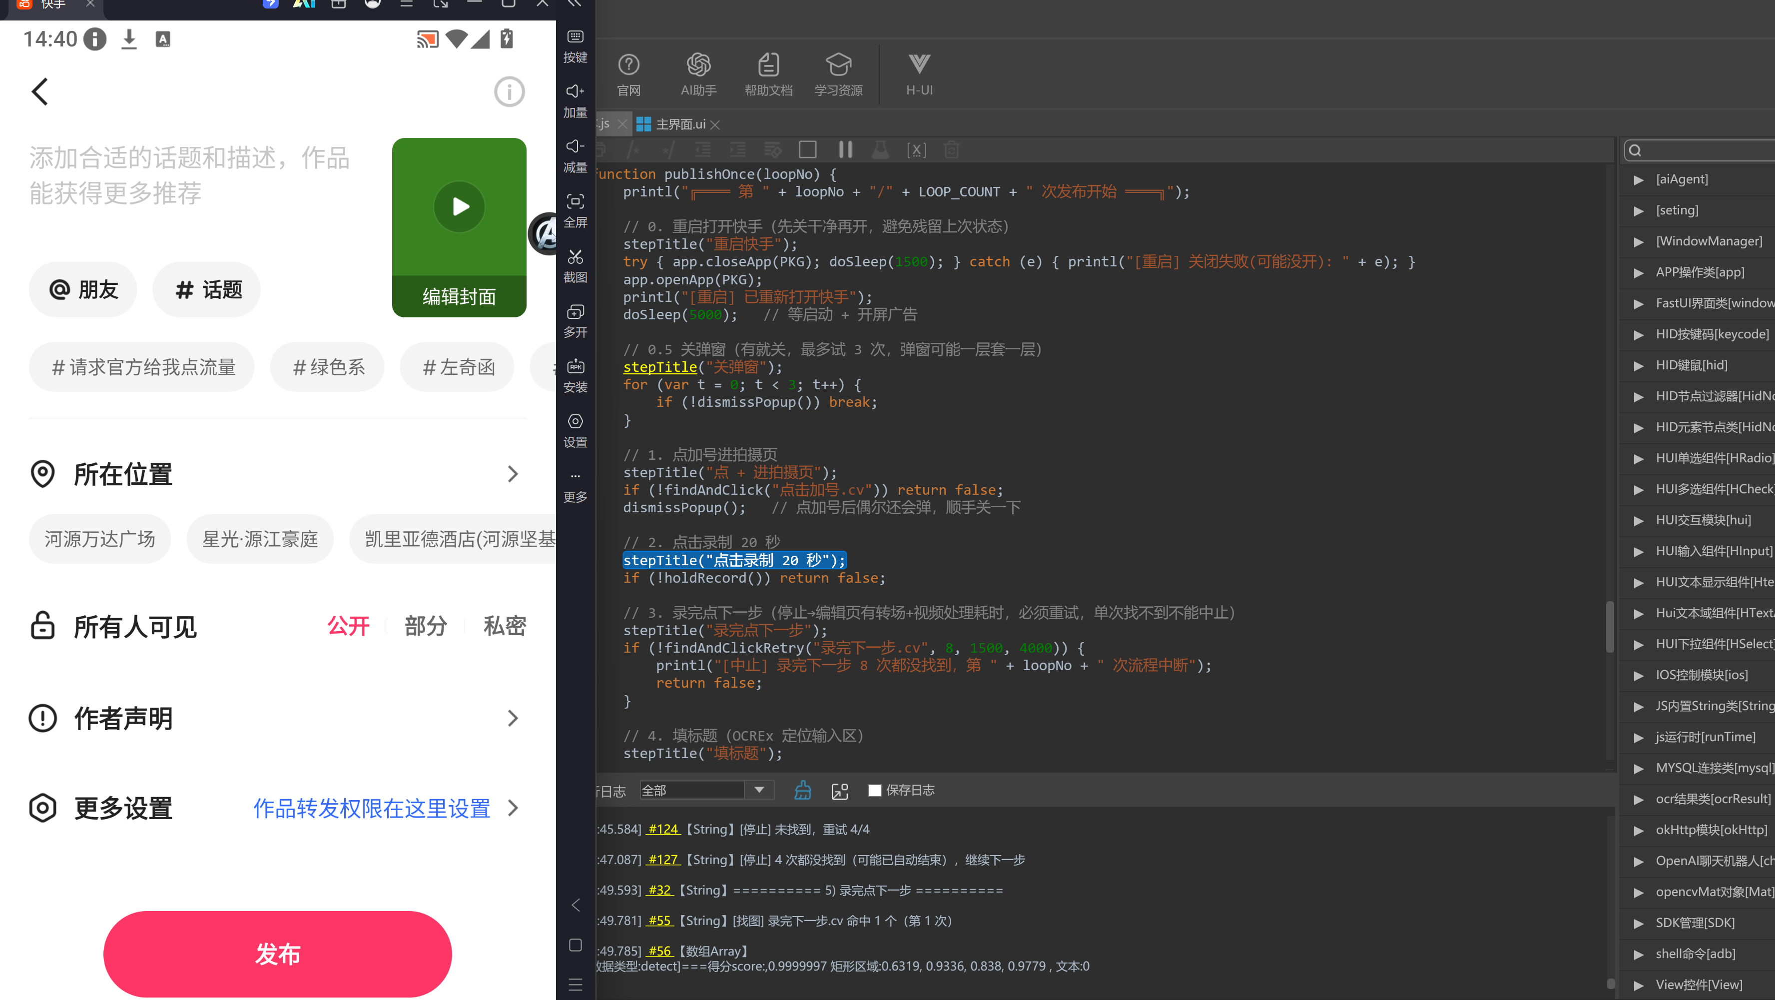Click the API search input field
Image resolution: width=1775 pixels, height=1000 pixels.
(x=1701, y=150)
